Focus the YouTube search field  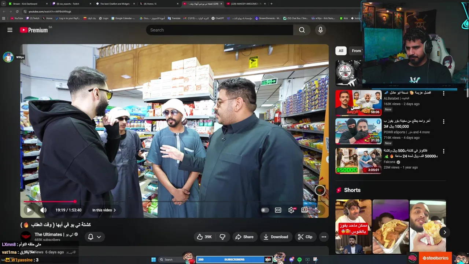pyautogui.click(x=219, y=30)
